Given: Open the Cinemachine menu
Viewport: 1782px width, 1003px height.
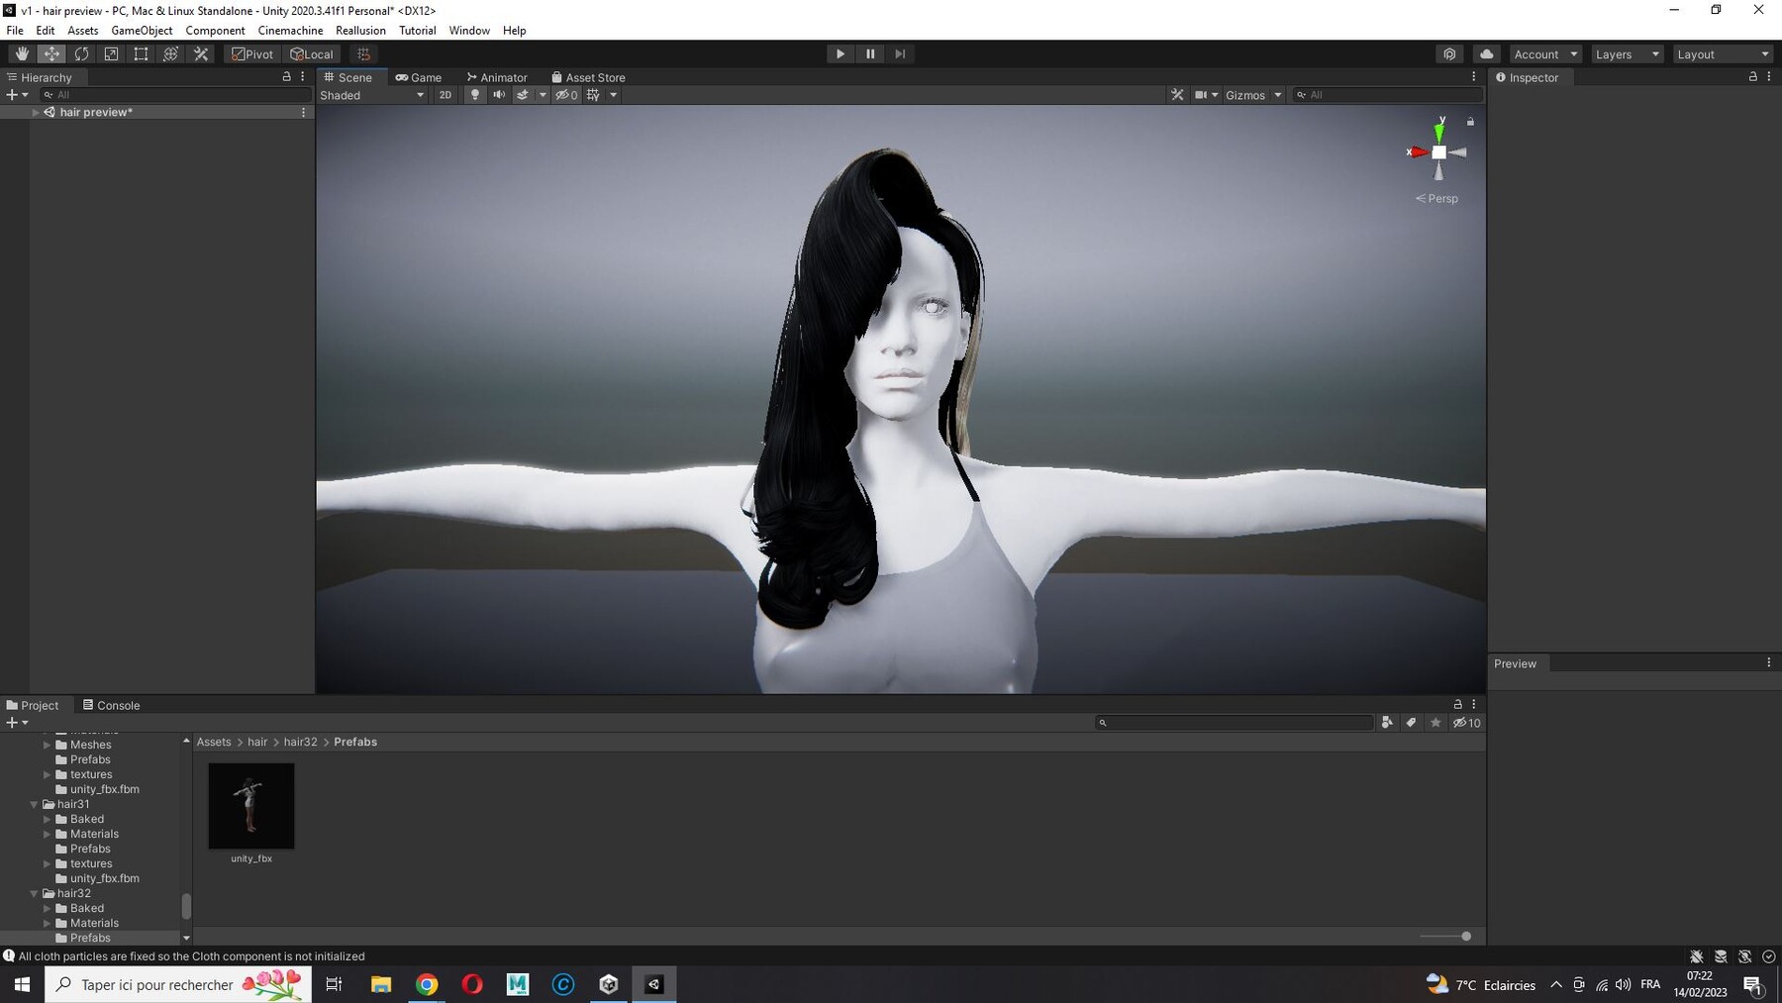Looking at the screenshot, I should 290,31.
